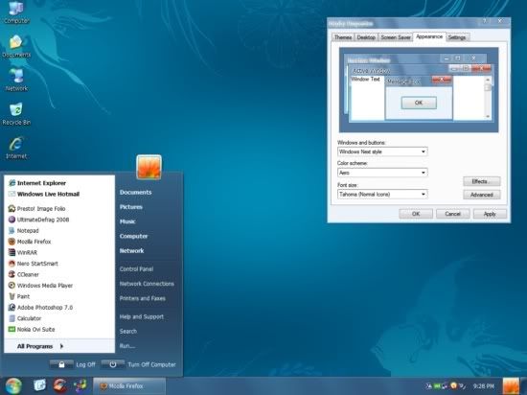Click the Display Properties help button
This screenshot has height=395, width=527.
coord(485,21)
